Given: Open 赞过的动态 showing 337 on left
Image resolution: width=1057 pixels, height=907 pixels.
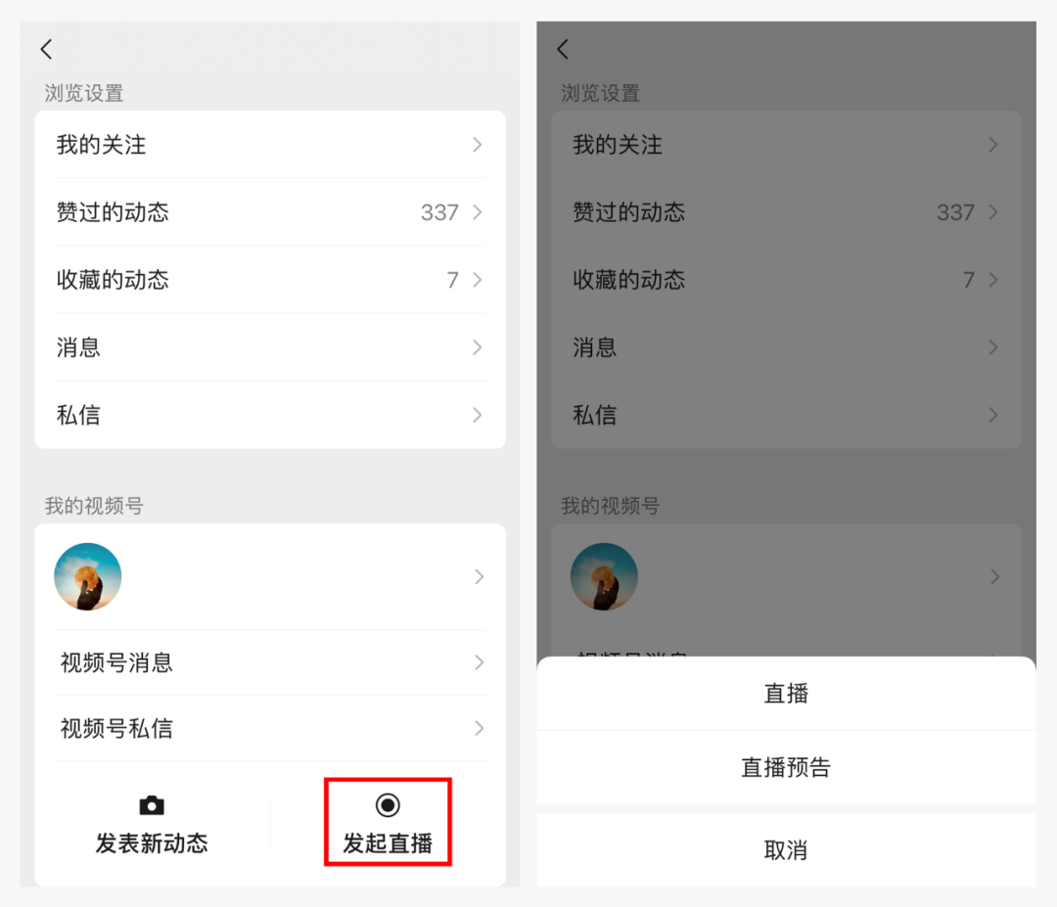Looking at the screenshot, I should point(270,212).
